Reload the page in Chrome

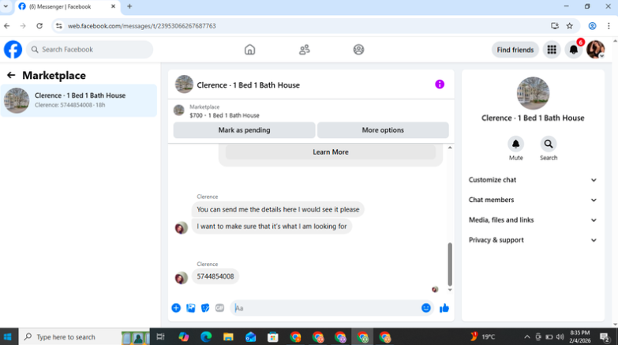[39, 26]
